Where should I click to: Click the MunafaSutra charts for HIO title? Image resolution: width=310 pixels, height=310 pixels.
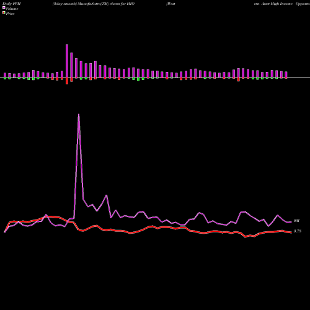94,4
